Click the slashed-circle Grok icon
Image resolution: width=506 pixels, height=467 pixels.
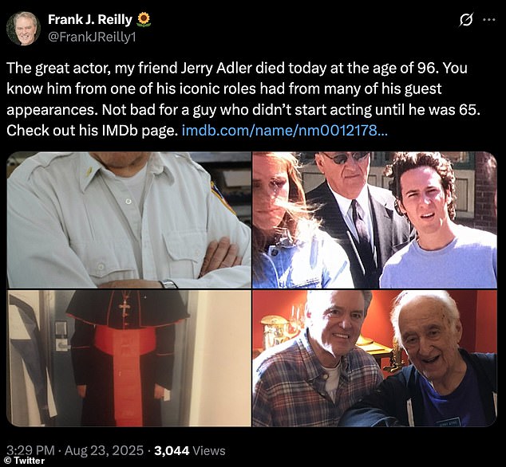coord(466,20)
